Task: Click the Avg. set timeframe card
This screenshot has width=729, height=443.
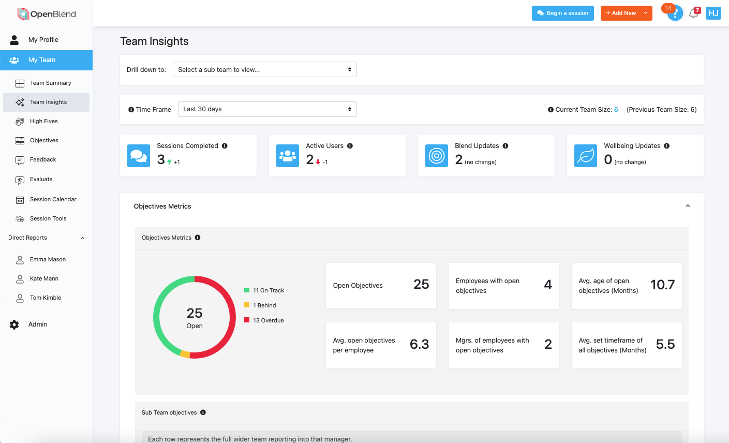Action: (x=627, y=345)
